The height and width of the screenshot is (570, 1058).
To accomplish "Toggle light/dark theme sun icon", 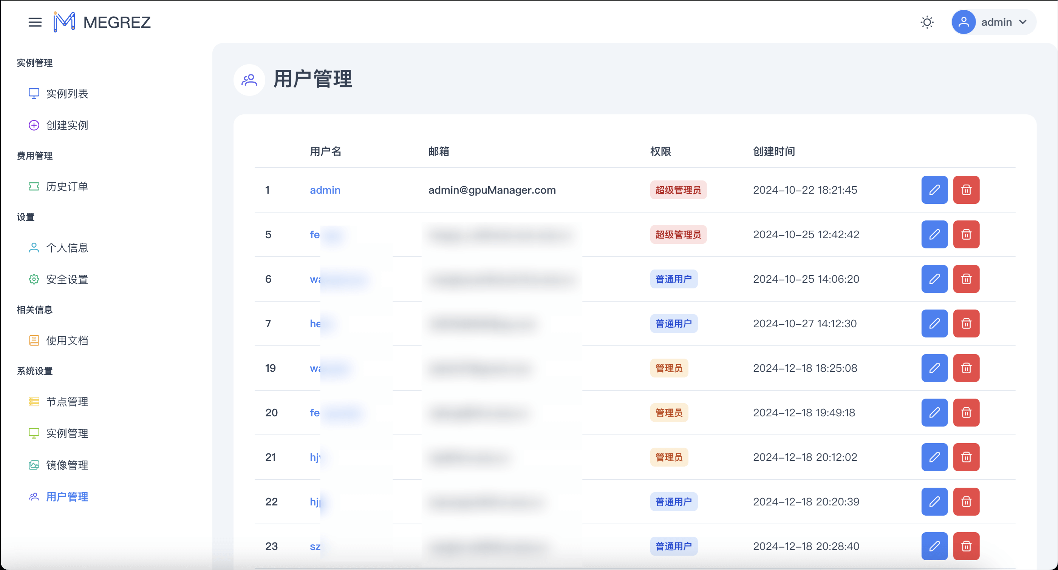I will point(927,22).
